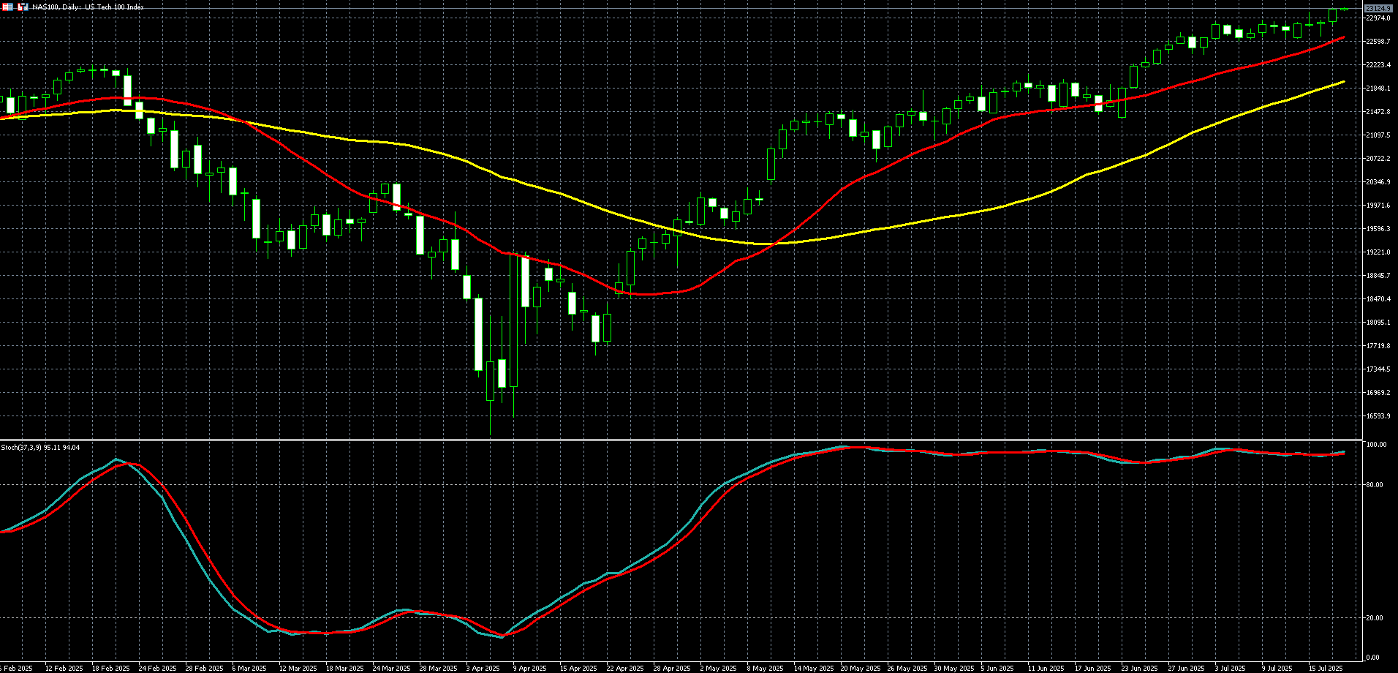Click the stochastic 100.00 scale label
Viewport: 1398px width, 673px height.
coord(1376,445)
